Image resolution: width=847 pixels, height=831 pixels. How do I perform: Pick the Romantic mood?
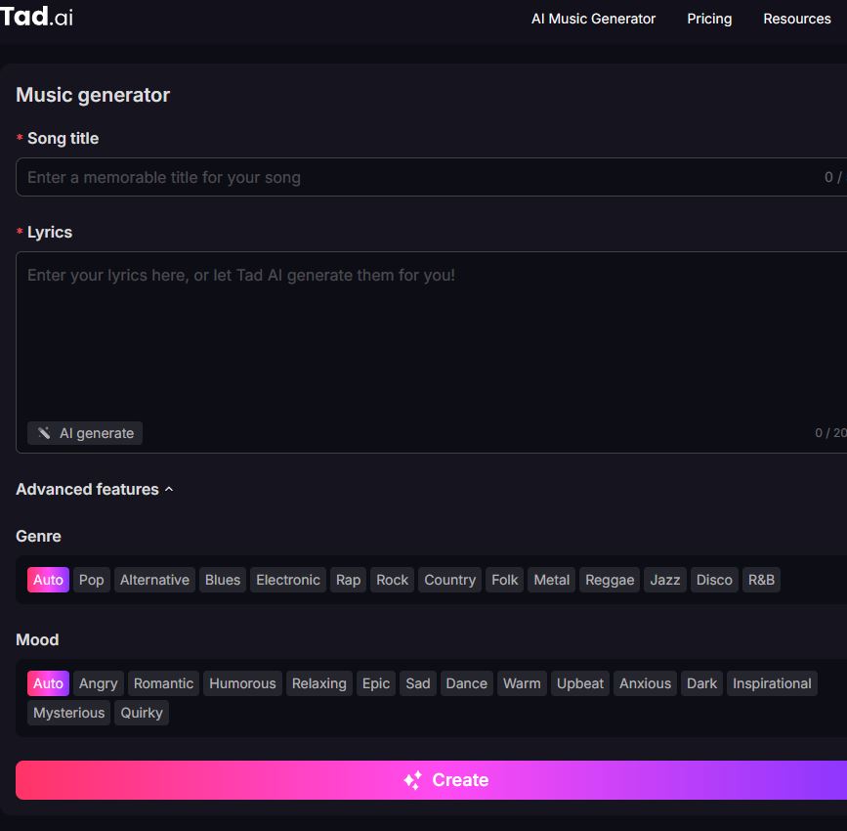pos(164,683)
